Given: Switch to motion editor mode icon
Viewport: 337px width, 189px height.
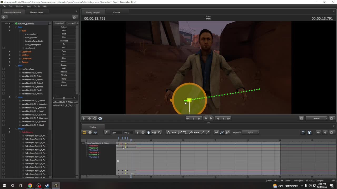Looking at the screenshot, I should (90, 133).
